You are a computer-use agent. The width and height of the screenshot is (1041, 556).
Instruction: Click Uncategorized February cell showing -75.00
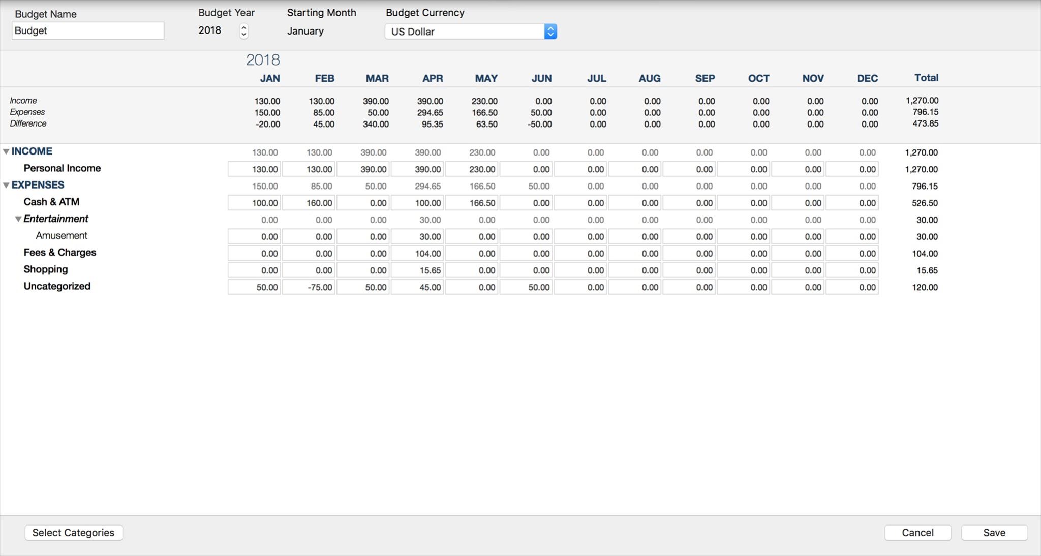pos(309,287)
